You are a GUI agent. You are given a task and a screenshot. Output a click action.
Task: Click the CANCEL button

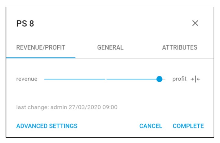click(151, 126)
